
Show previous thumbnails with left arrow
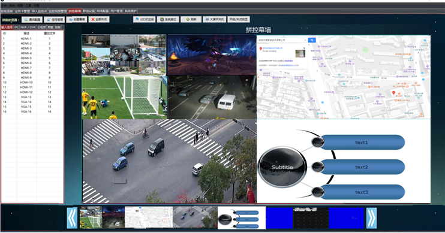(x=72, y=218)
